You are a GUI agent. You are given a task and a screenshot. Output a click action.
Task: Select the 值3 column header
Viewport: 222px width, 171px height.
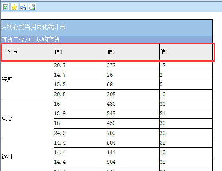(x=186, y=52)
